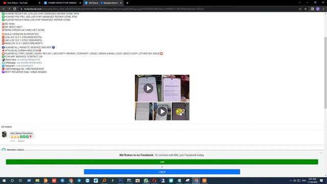This screenshot has height=184, width=327.
Task: Click the green Join button
Action: pos(162,162)
